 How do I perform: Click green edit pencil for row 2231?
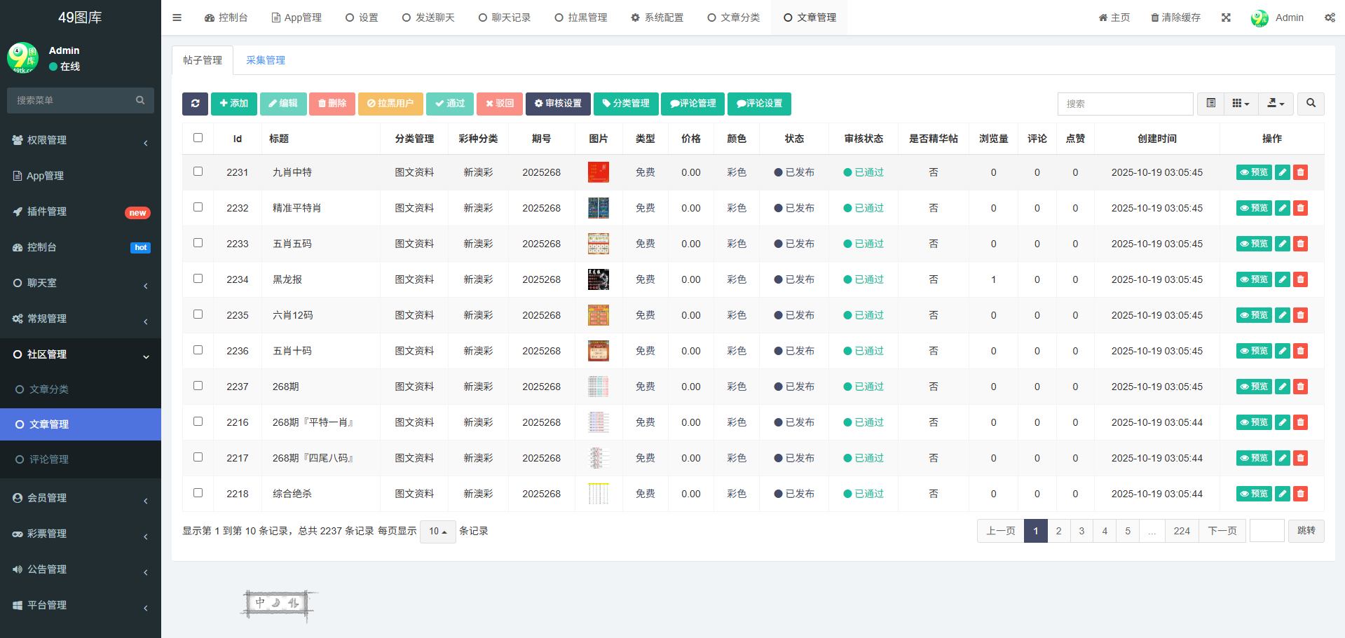pos(1282,172)
